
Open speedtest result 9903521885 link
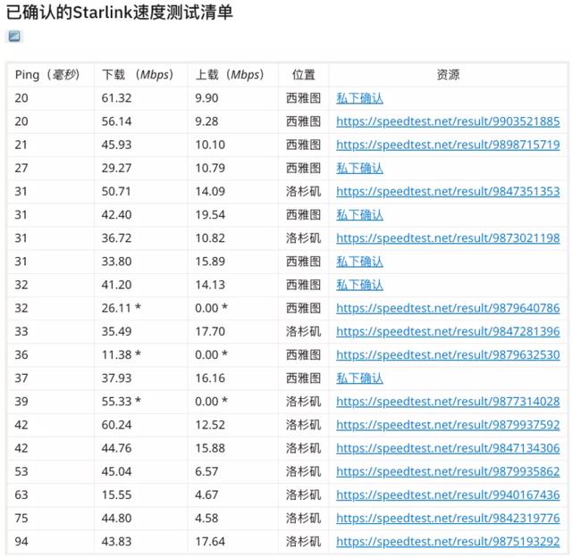[448, 121]
